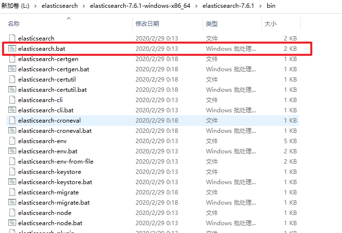Click the elasticsearch-croneval file icon

[12, 120]
